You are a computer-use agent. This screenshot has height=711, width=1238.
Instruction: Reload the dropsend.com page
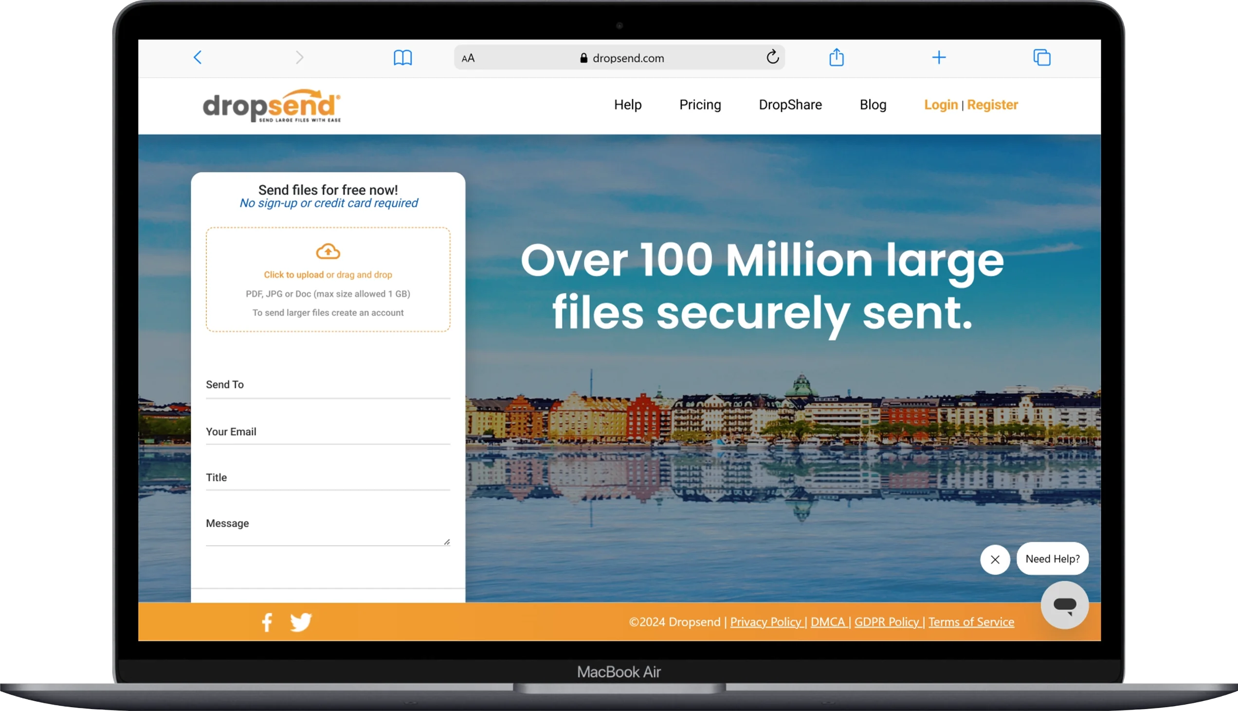coord(772,57)
